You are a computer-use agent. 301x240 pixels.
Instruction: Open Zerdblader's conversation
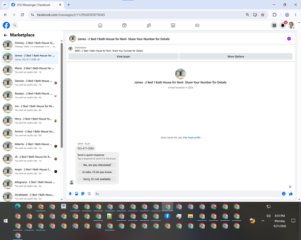[30, 196]
